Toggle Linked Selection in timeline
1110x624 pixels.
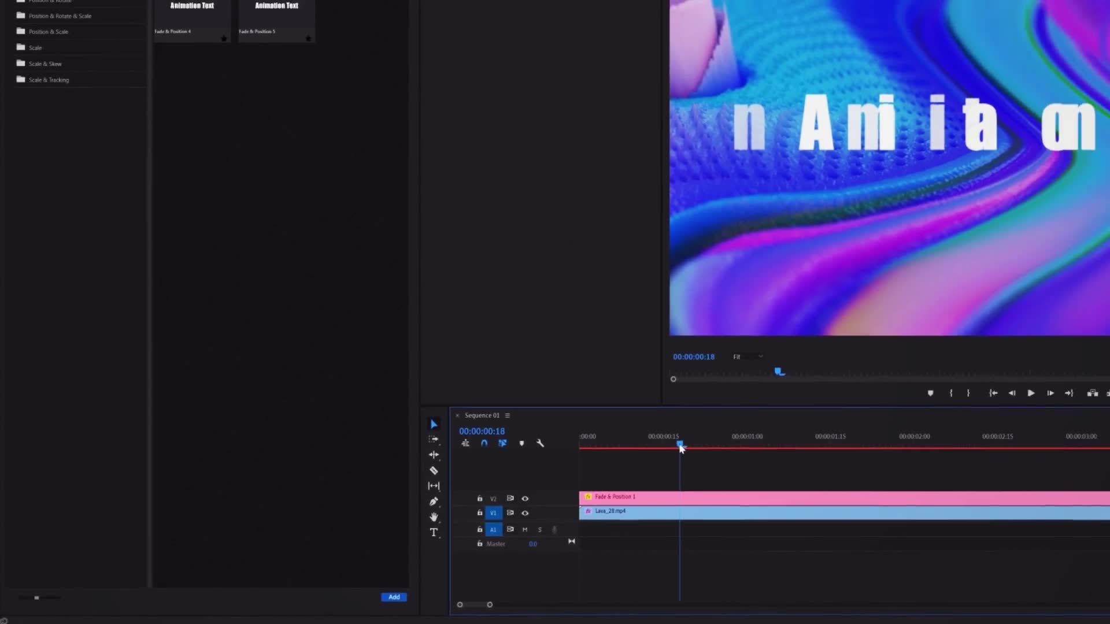click(x=502, y=443)
